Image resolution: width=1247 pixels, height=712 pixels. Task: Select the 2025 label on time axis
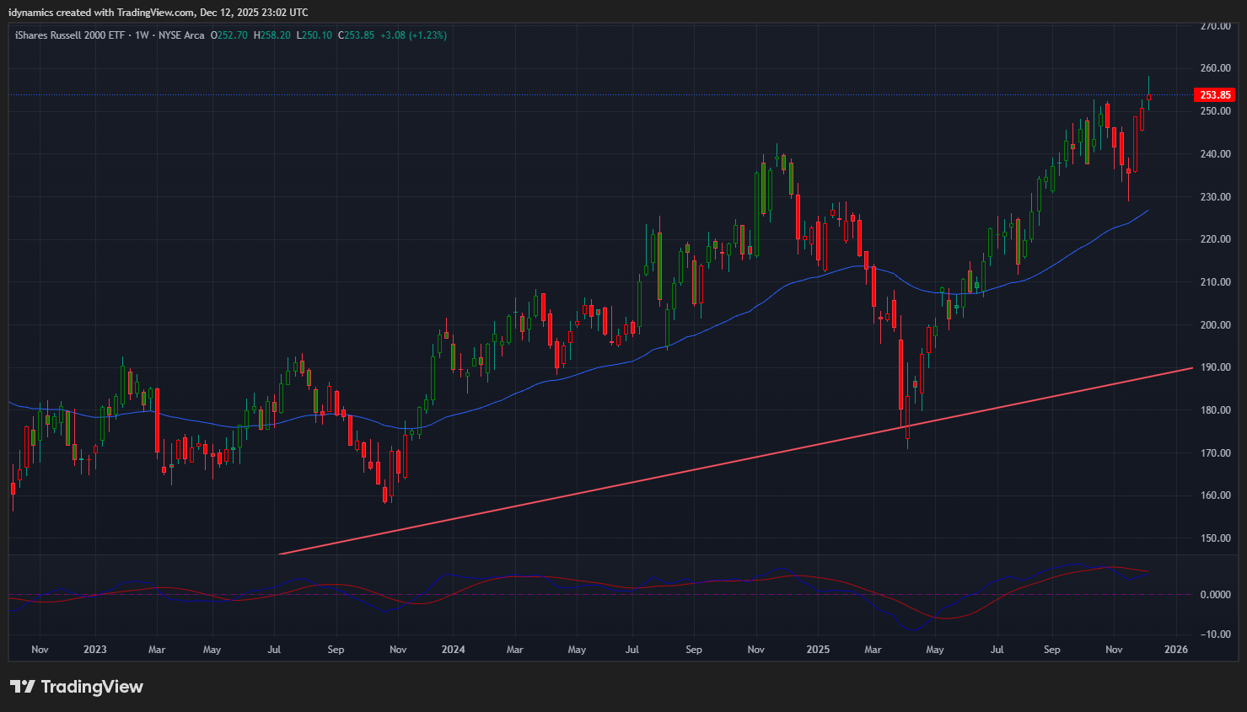817,650
